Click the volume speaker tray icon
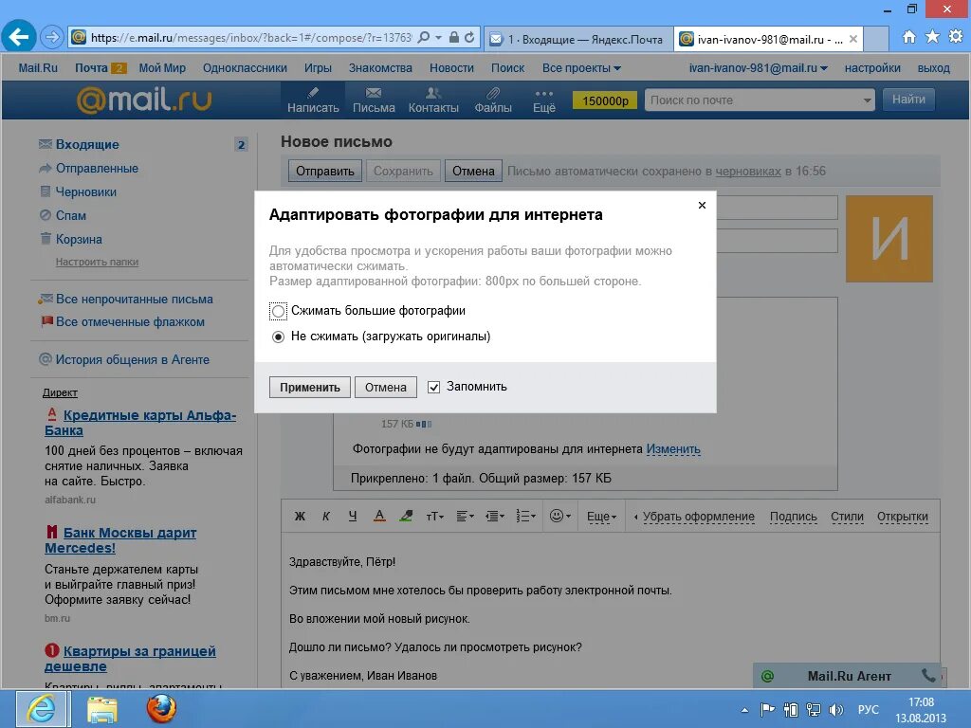This screenshot has height=728, width=971. [836, 710]
